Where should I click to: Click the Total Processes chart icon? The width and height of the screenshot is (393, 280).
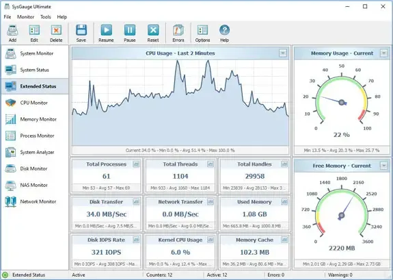(x=136, y=164)
